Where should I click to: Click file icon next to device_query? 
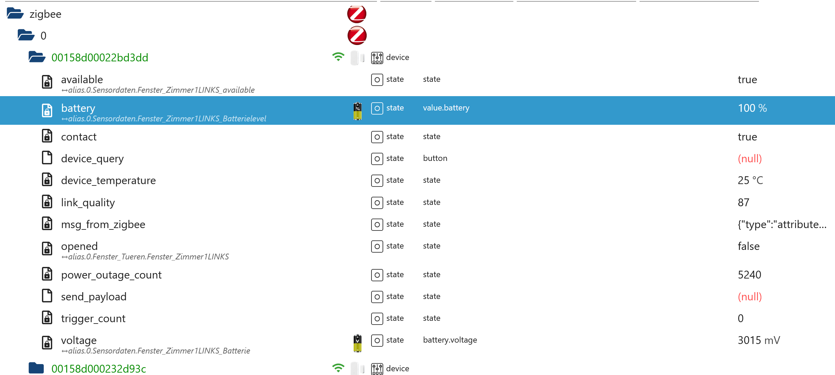coord(47,158)
